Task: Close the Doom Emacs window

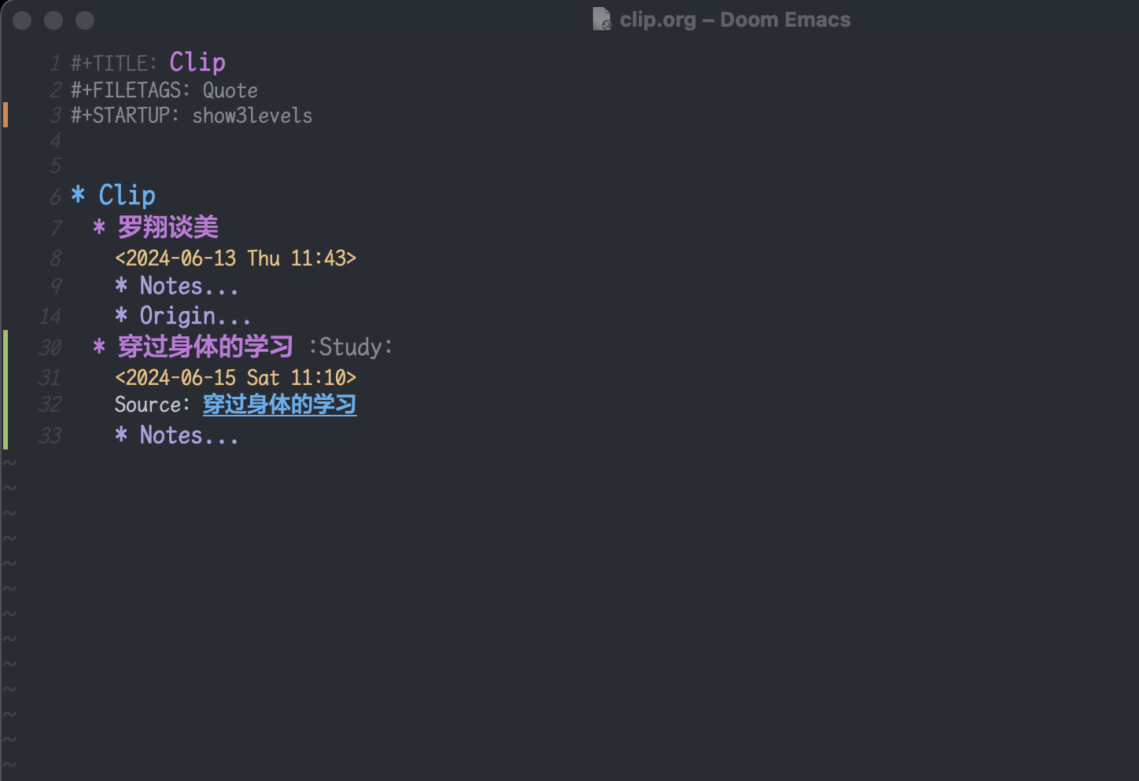Action: (x=22, y=20)
